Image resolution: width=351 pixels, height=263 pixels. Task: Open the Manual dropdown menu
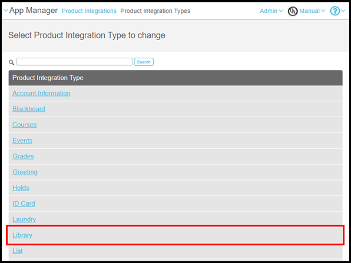click(x=312, y=11)
